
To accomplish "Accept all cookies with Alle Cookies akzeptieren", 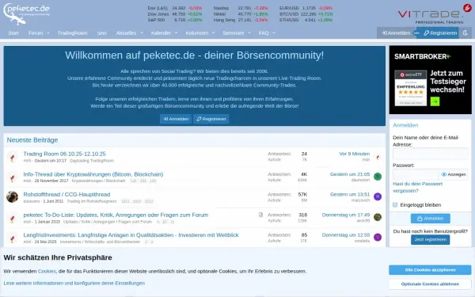I will pos(430,270).
